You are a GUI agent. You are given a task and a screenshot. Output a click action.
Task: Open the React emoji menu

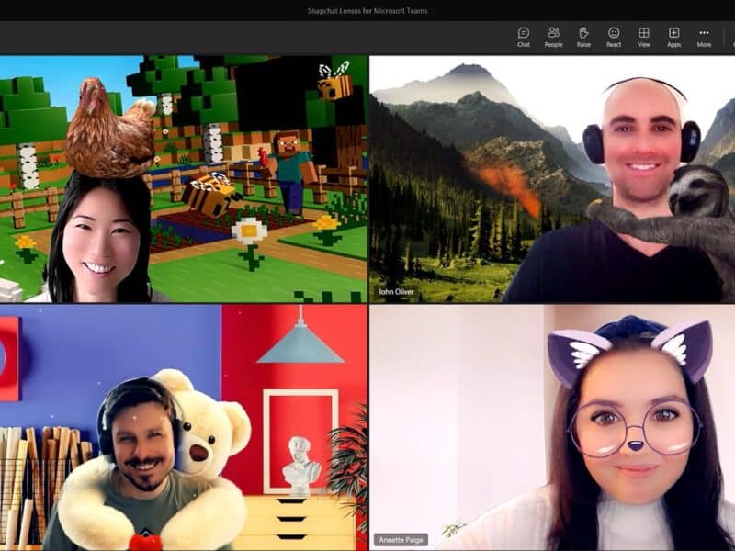(x=614, y=37)
